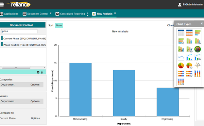204x126 pixels.
Task: Open the EtQAdministrator user menu
Action: [x=190, y=4]
